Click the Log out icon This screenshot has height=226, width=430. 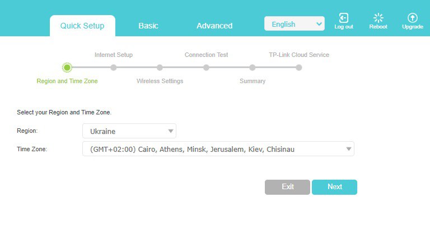point(344,18)
